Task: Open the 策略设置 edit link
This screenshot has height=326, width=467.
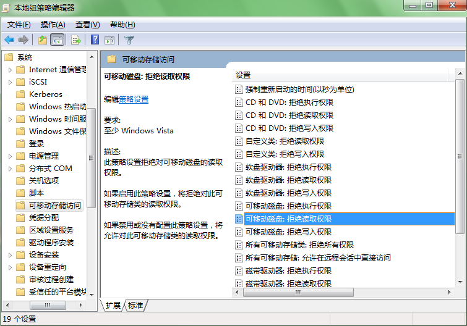Action: coord(134,99)
